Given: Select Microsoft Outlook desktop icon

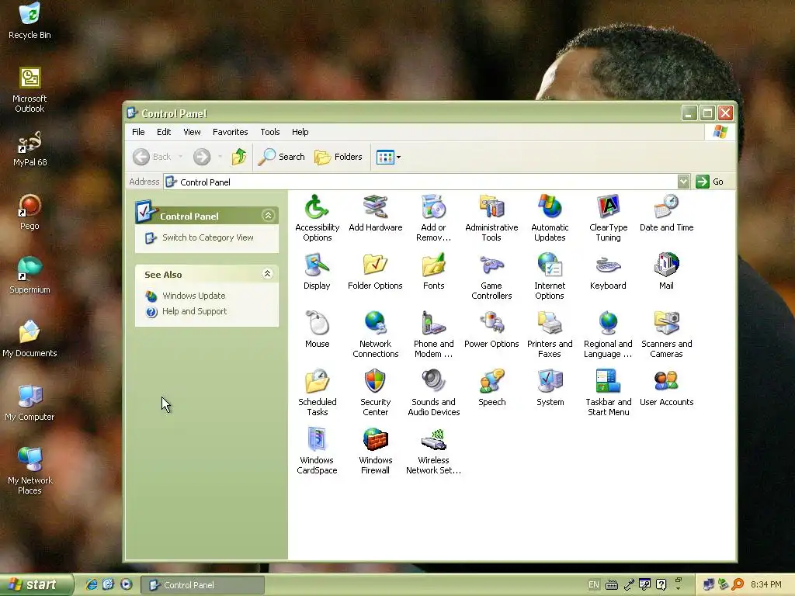Looking at the screenshot, I should (x=30, y=90).
